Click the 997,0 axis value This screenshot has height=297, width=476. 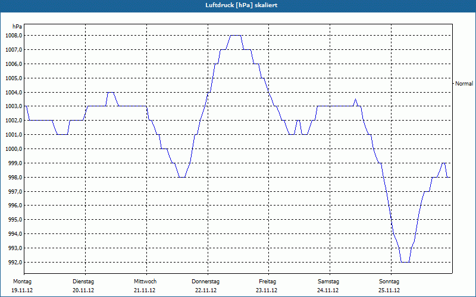15,191
